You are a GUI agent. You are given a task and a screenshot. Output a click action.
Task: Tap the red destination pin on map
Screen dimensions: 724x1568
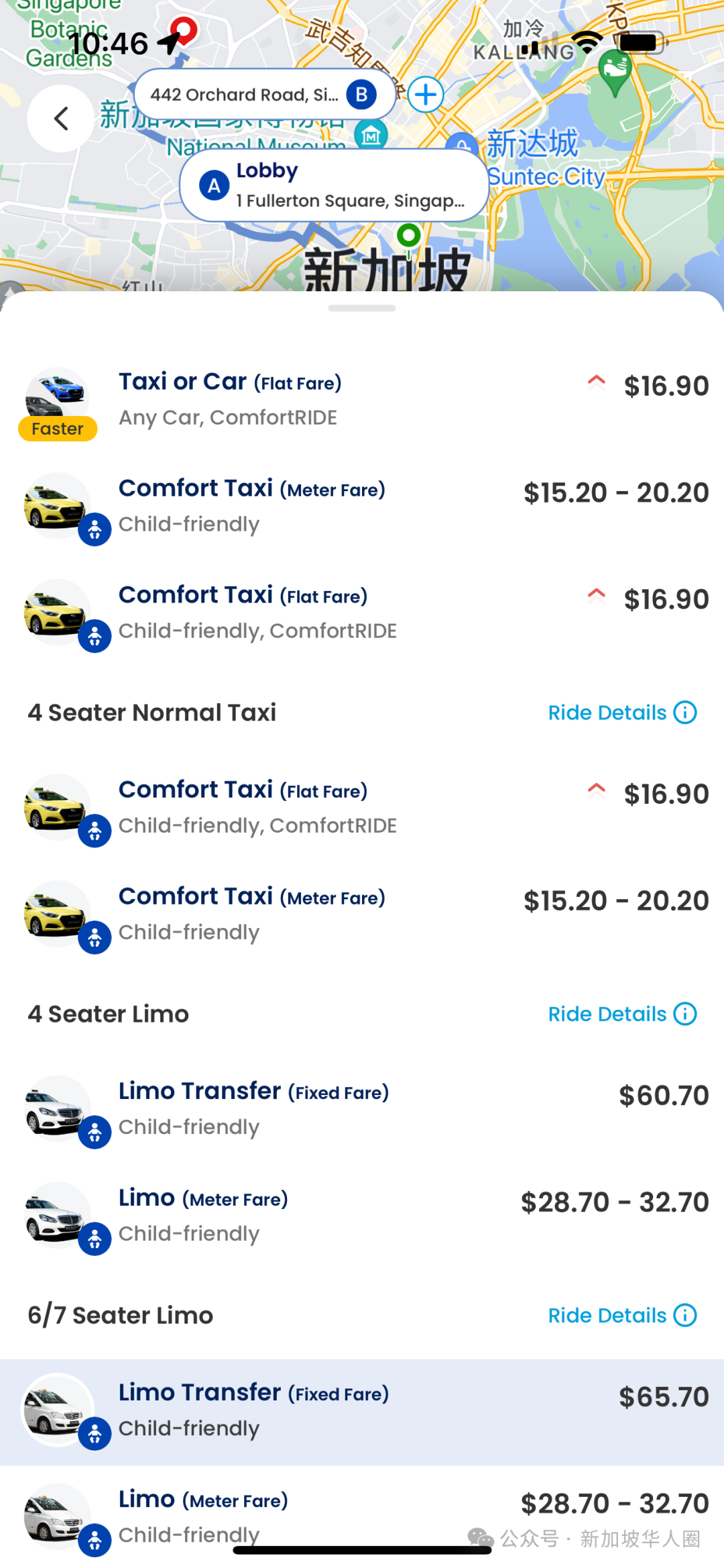click(183, 29)
